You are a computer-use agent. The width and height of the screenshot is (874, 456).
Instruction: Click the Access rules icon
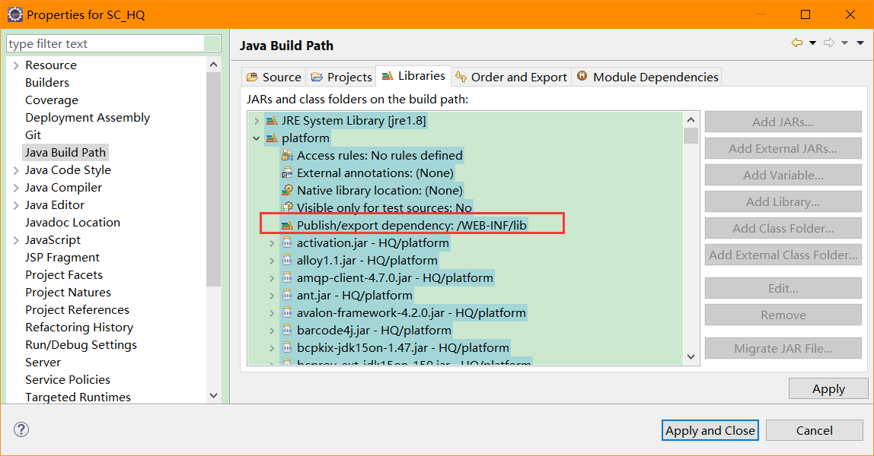286,155
